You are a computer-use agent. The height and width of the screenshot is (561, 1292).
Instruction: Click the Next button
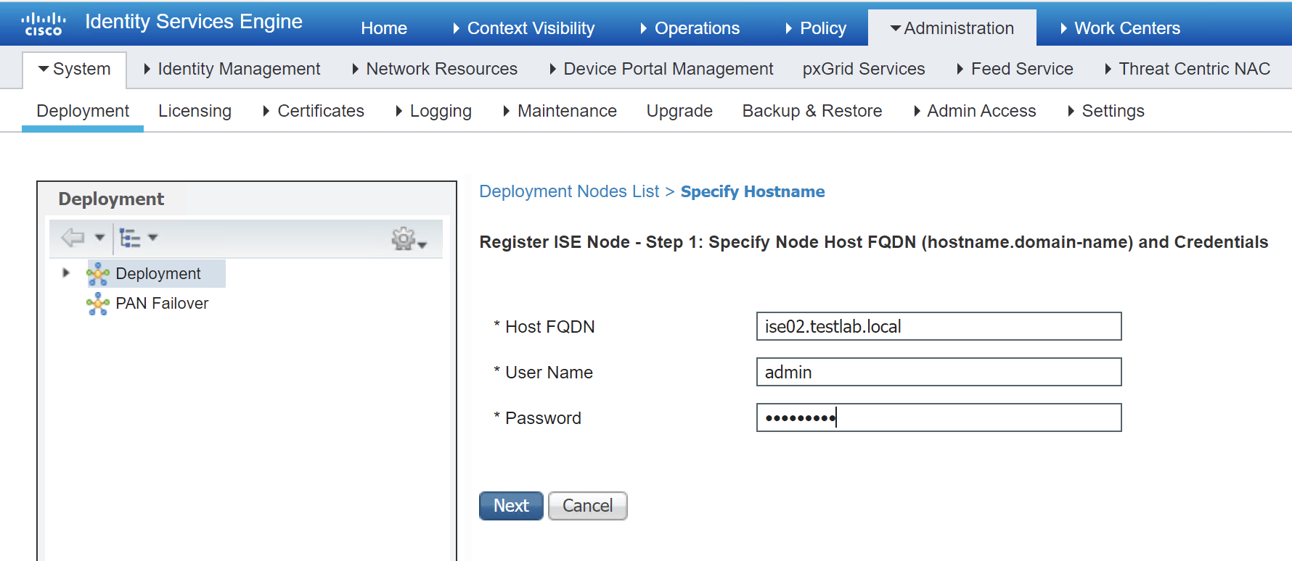click(511, 505)
